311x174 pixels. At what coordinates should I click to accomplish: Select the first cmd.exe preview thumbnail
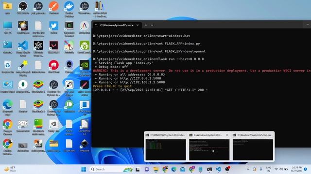click(166, 147)
